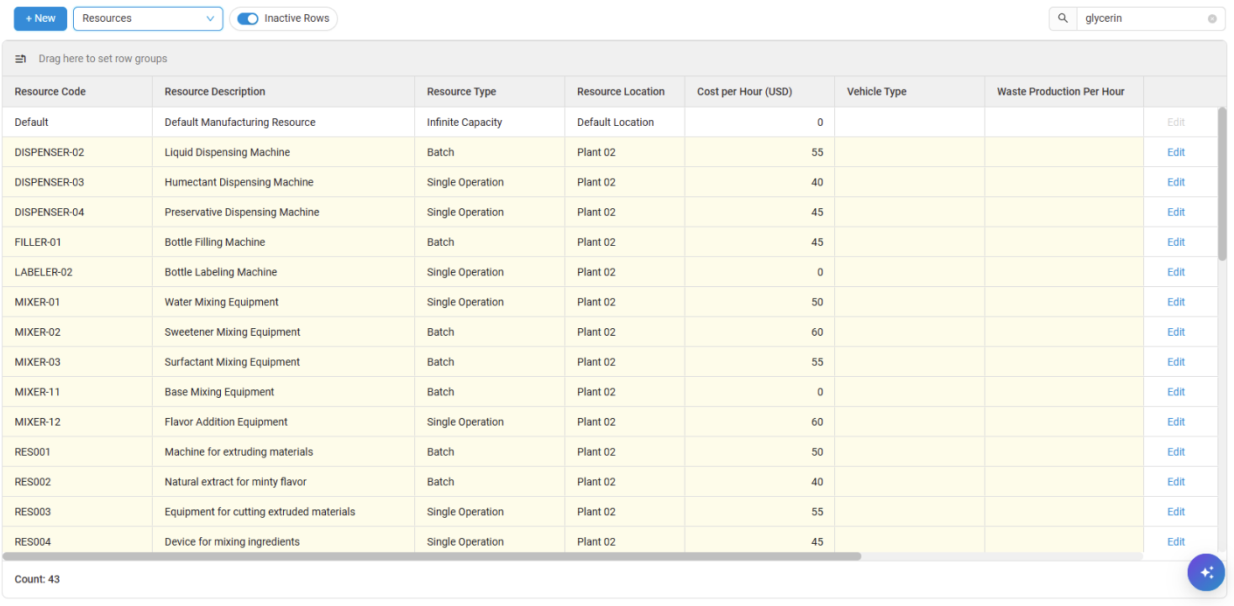Click the New button
The height and width of the screenshot is (606, 1234).
[x=40, y=18]
